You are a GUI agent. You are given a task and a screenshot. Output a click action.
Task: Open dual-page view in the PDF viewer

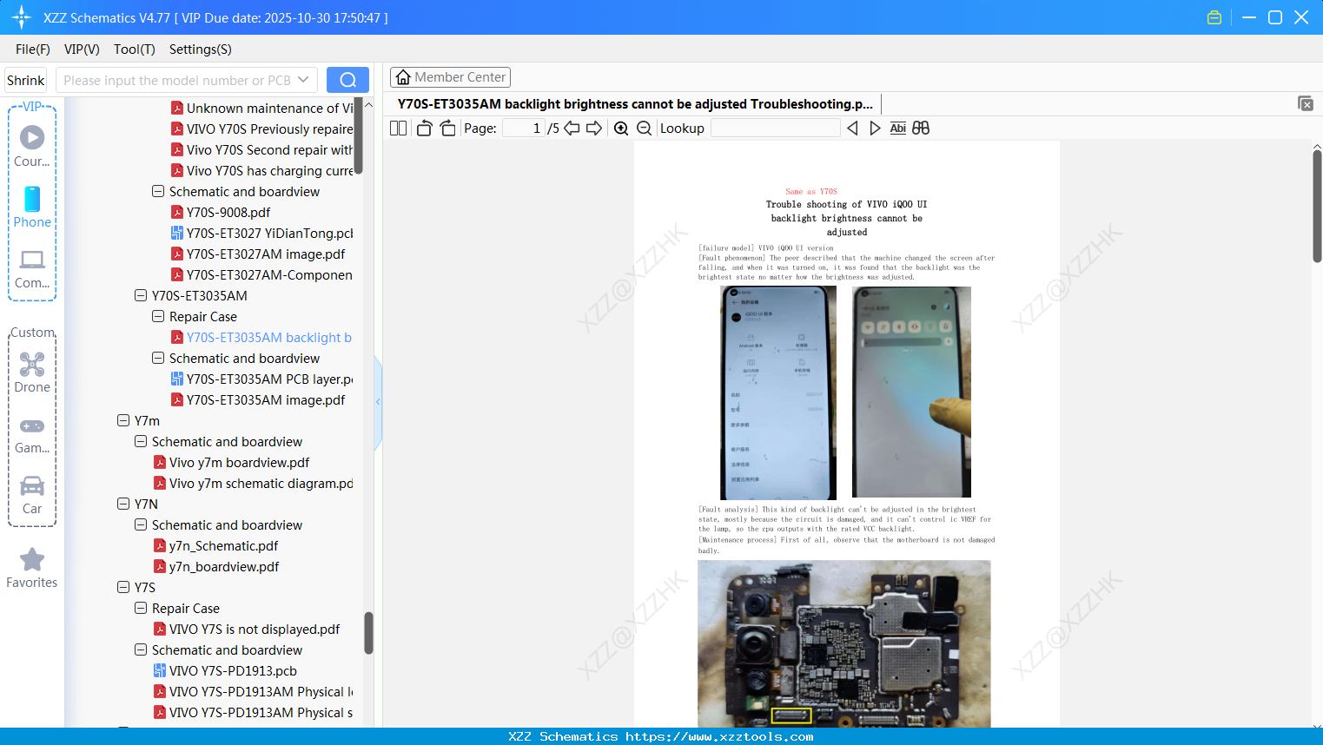click(x=398, y=128)
